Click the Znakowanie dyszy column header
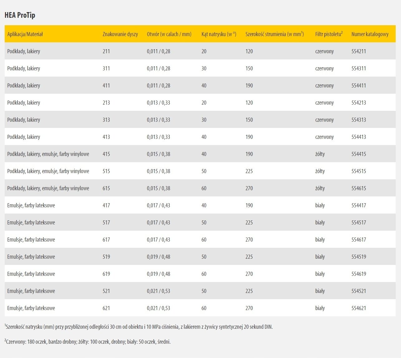401x358 pixels. click(x=120, y=34)
